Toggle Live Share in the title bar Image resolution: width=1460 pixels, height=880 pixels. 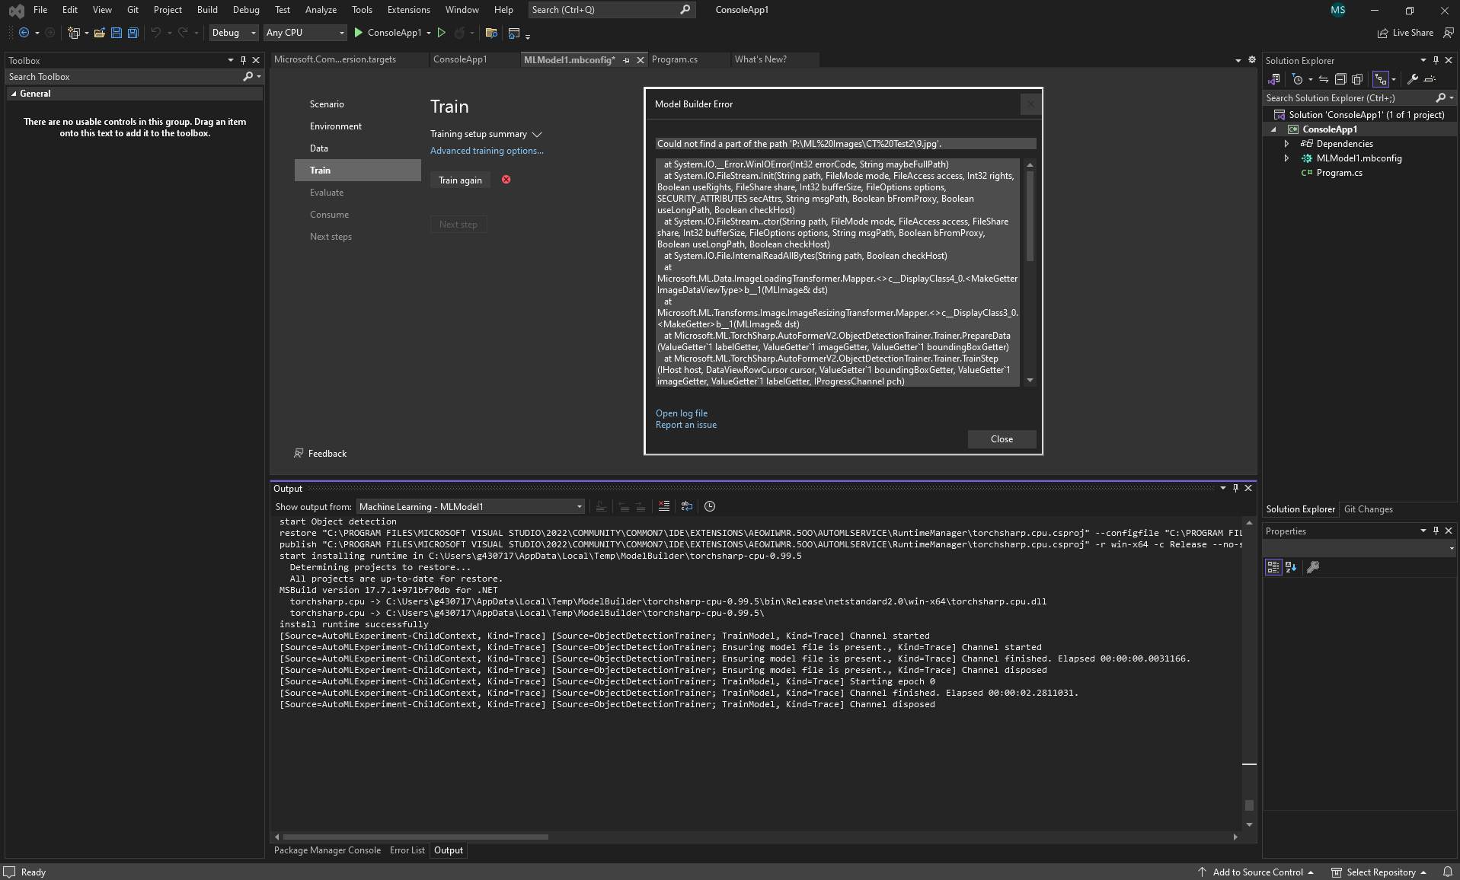[1405, 33]
